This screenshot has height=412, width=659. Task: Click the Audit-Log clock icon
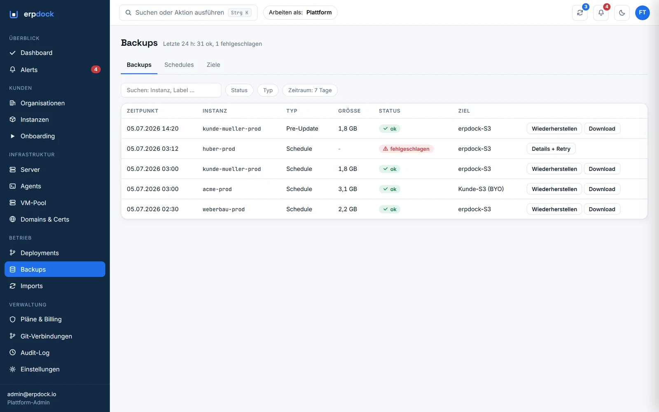click(13, 353)
